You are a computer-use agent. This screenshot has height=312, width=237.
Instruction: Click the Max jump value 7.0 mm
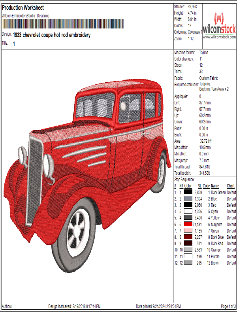pyautogui.click(x=204, y=161)
